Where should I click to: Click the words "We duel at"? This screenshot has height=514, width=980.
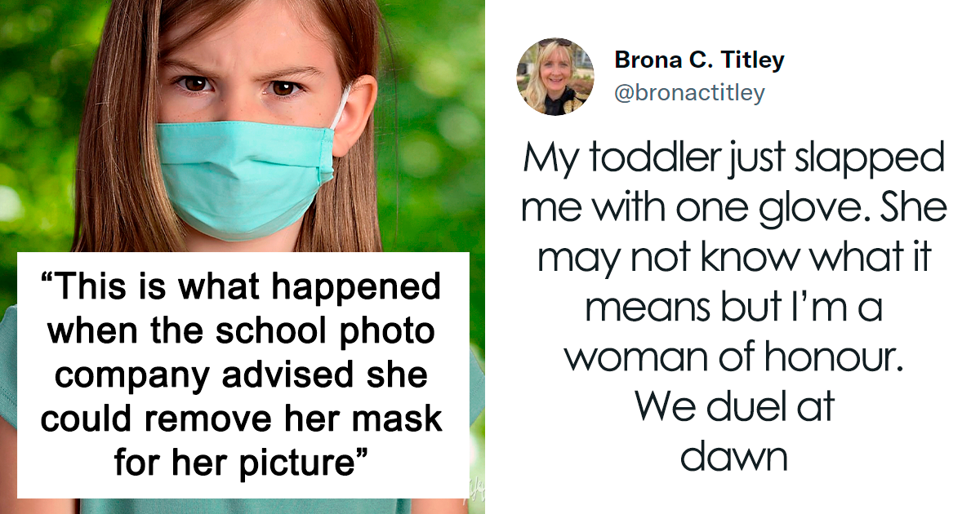(x=733, y=406)
